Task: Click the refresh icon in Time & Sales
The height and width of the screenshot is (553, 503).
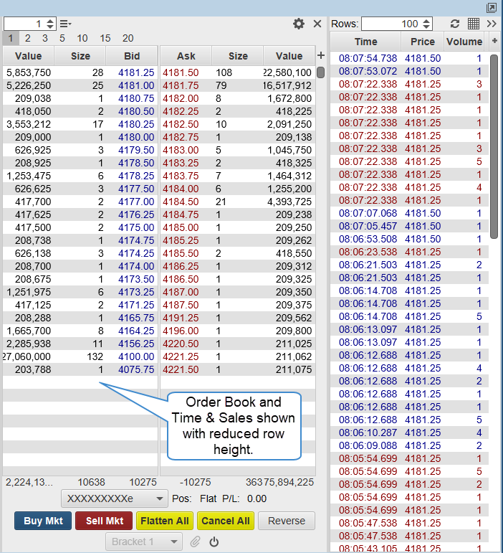Action: (x=455, y=24)
